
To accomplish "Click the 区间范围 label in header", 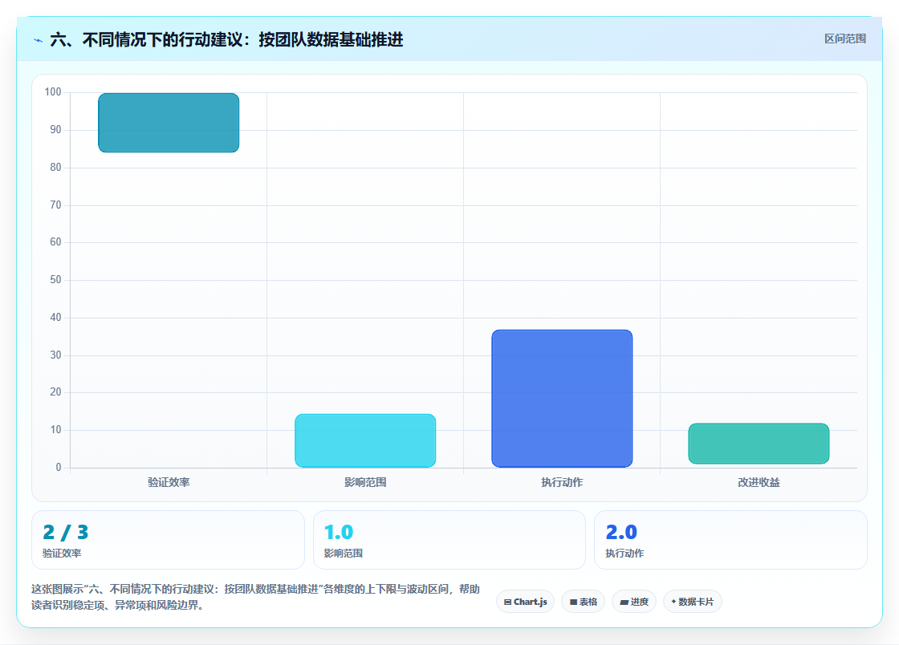I will click(x=844, y=39).
